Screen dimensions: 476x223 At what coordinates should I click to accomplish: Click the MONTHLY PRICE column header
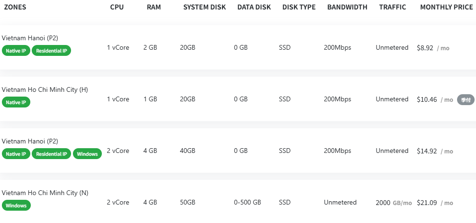coord(446,8)
